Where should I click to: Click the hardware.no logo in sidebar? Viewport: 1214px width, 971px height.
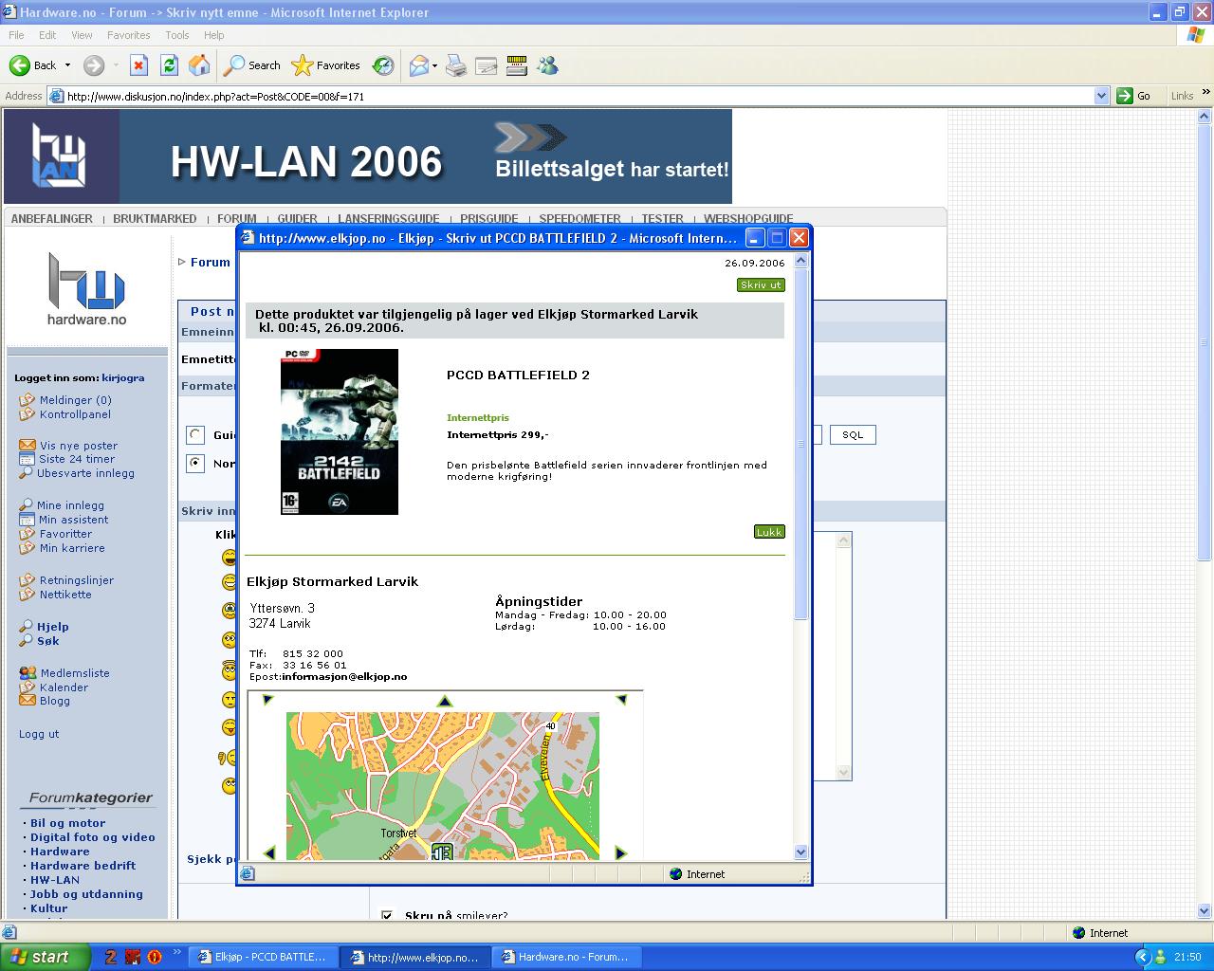point(87,289)
